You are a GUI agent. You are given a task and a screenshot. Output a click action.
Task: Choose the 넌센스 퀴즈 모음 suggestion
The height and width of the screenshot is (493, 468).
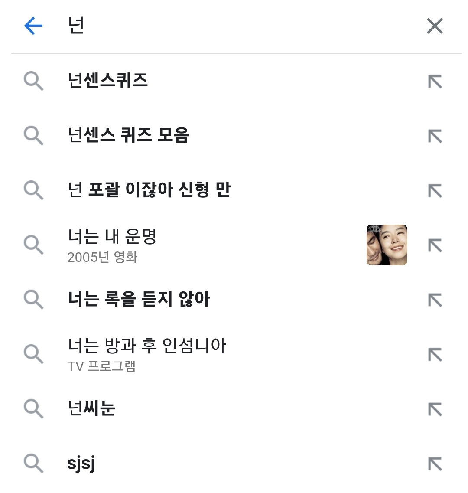(x=128, y=136)
